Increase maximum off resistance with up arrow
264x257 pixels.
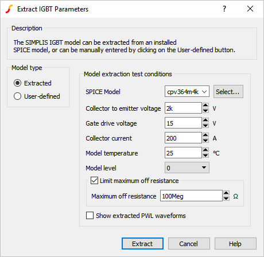226,193
